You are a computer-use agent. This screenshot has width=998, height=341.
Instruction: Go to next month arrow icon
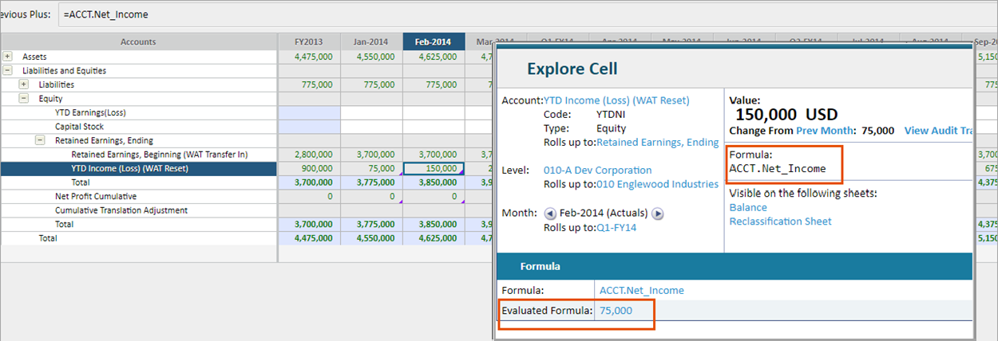coord(658,214)
